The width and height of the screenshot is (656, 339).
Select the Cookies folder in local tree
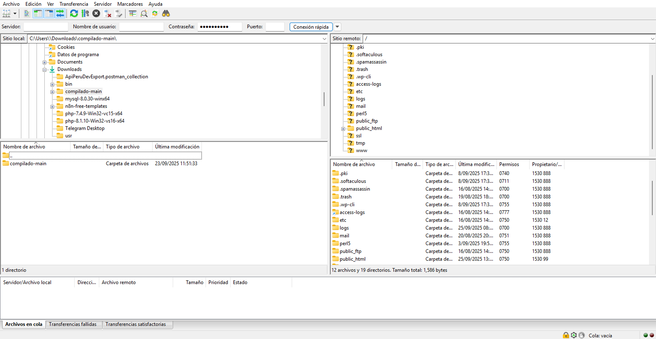coord(66,47)
